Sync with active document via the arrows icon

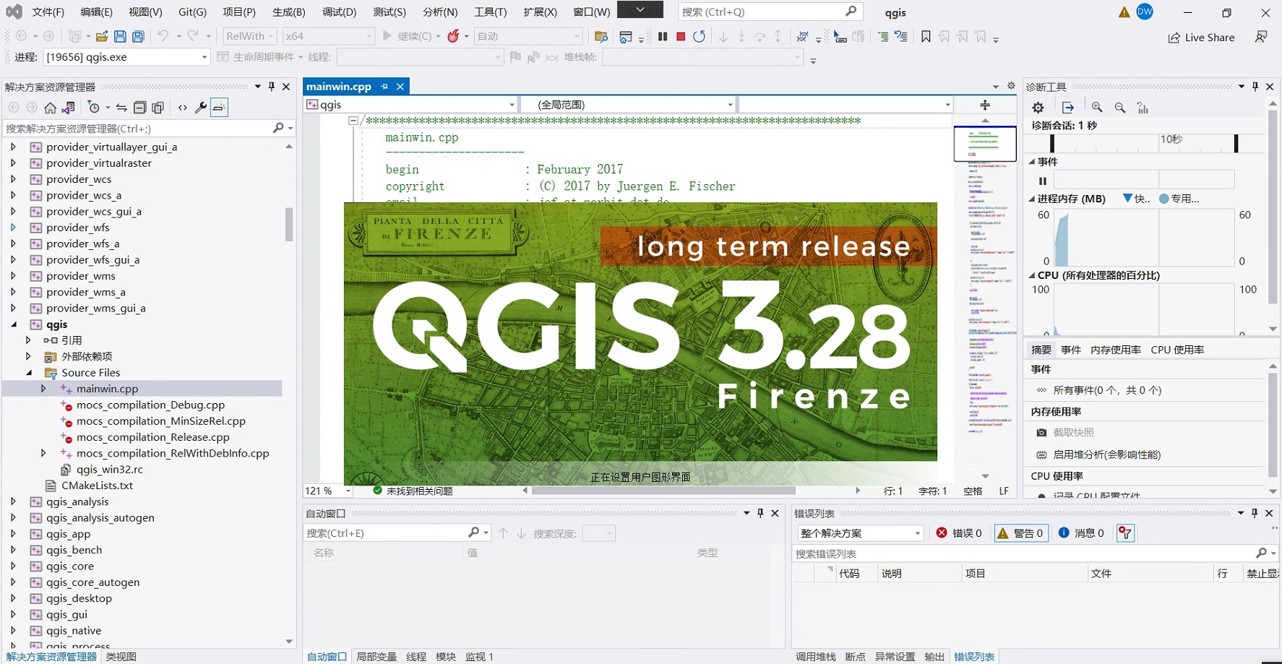[121, 108]
